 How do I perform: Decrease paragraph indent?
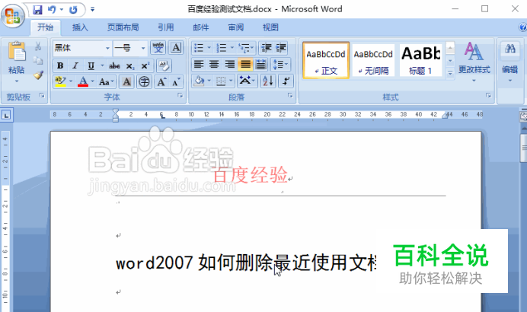point(267,48)
